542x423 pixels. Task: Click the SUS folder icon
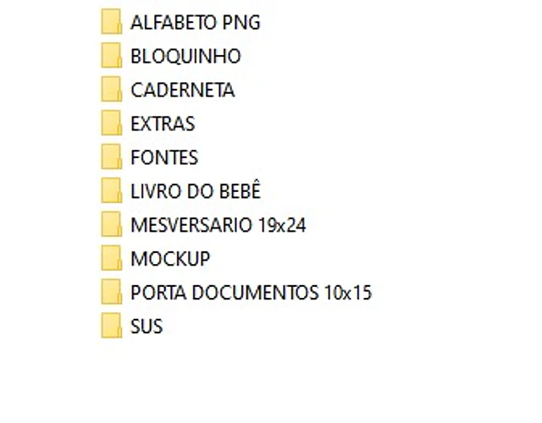(111, 326)
